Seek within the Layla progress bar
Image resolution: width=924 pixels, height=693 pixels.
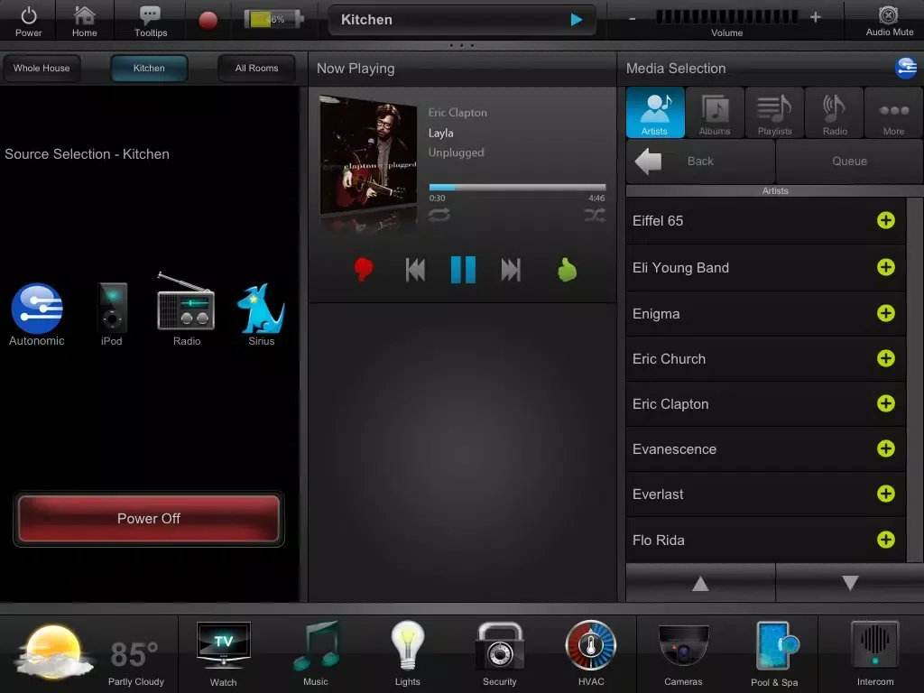click(517, 188)
